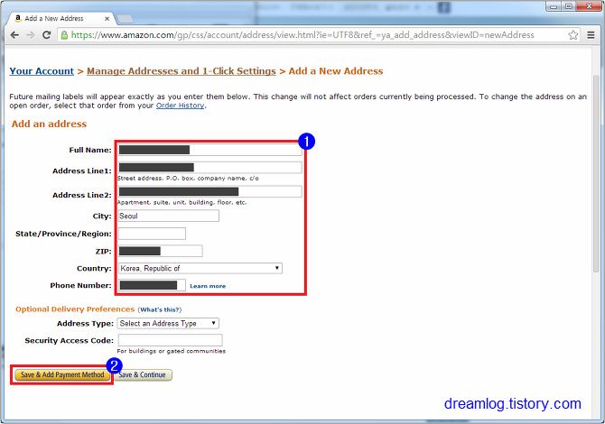Click the Phone Number field
This screenshot has width=605, height=424.
pos(152,285)
